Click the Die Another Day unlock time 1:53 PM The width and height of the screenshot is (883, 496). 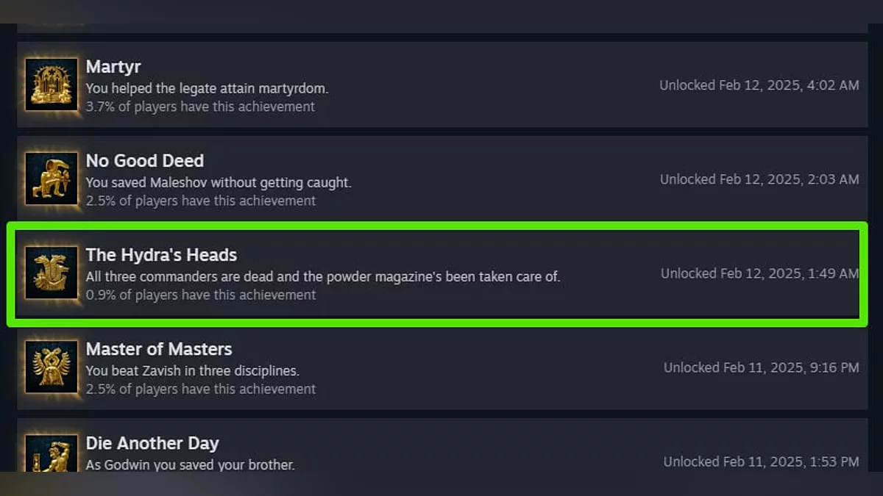761,461
